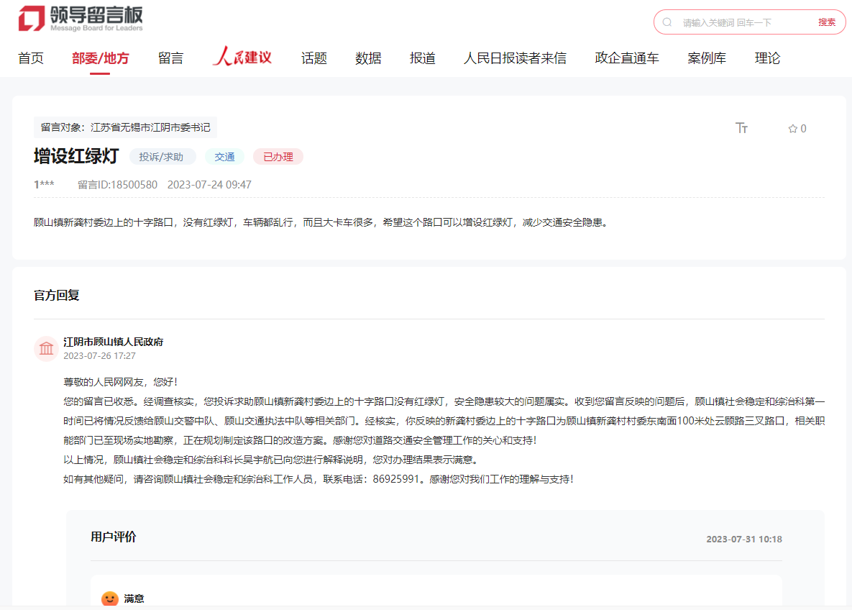The height and width of the screenshot is (610, 852).
Task: Click the search magnifier icon
Action: pos(667,22)
